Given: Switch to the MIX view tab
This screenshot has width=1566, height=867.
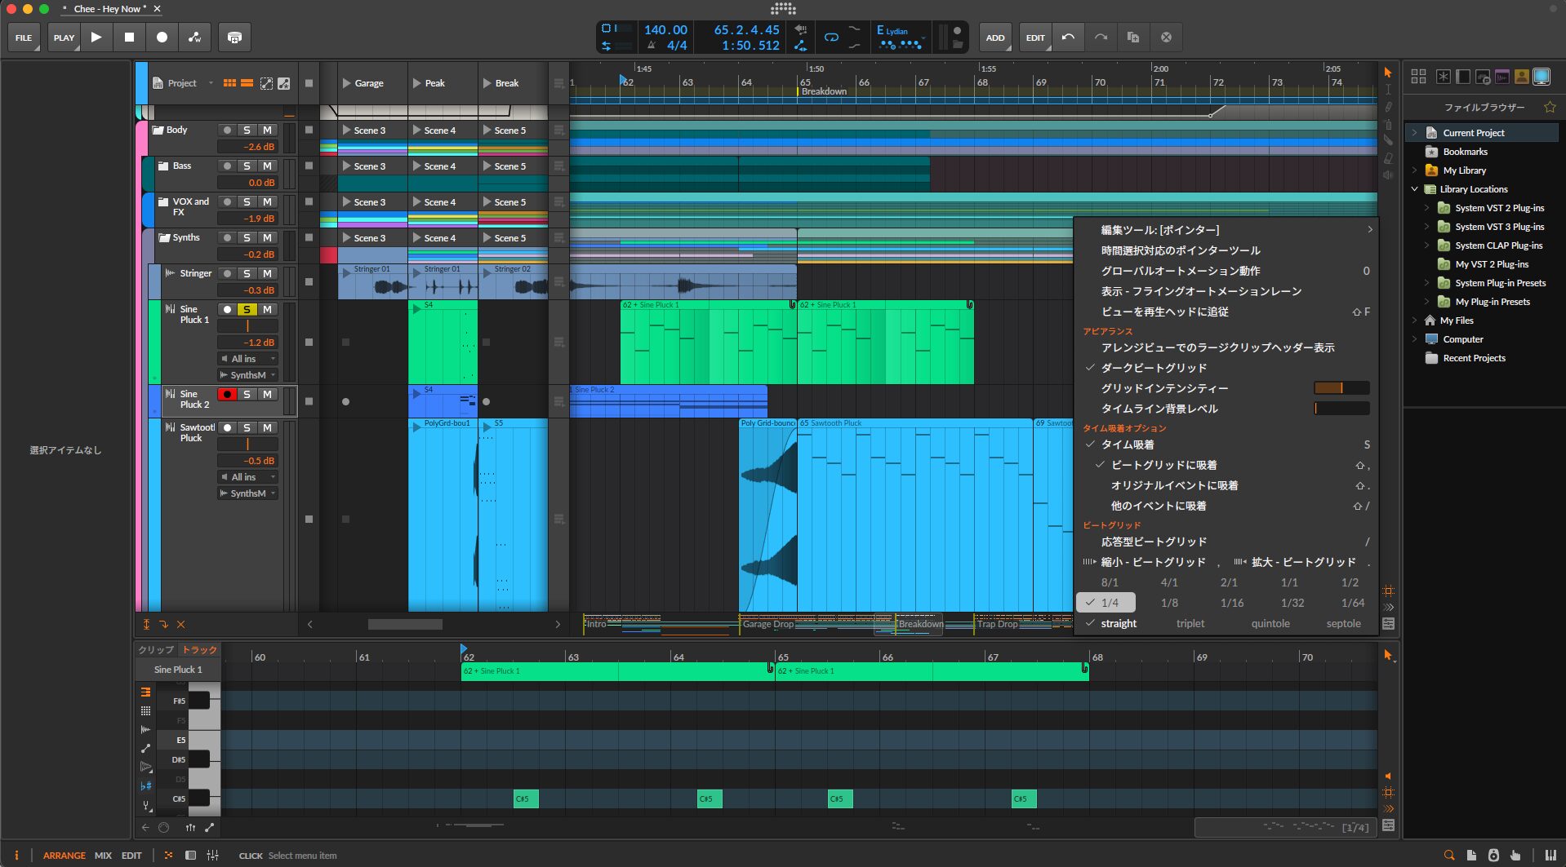Looking at the screenshot, I should [x=103, y=856].
